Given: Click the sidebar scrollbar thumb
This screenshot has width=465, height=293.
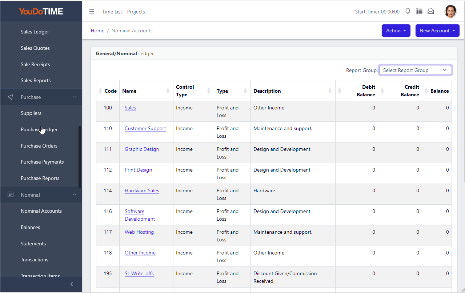Looking at the screenshot, I should click(80, 157).
